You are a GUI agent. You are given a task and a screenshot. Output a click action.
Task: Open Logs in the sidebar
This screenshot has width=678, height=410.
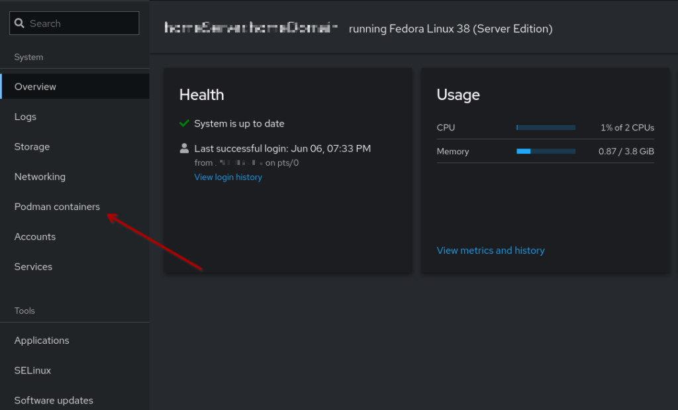[25, 117]
